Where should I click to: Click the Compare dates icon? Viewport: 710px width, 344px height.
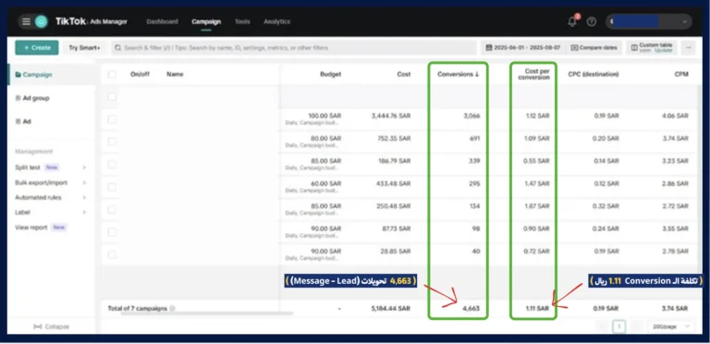tap(574, 47)
